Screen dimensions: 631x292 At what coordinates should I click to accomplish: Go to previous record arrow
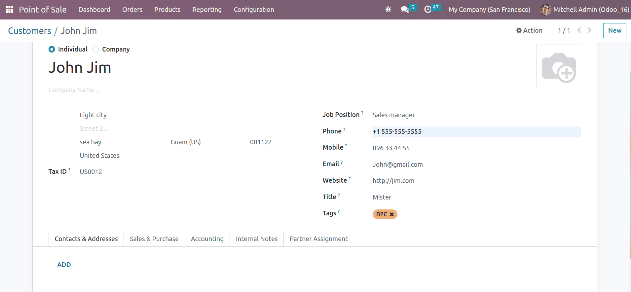click(579, 30)
